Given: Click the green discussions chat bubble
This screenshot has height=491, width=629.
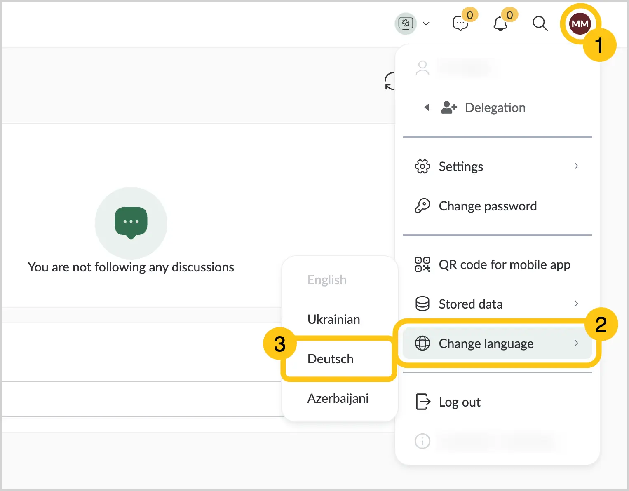Looking at the screenshot, I should tap(131, 223).
